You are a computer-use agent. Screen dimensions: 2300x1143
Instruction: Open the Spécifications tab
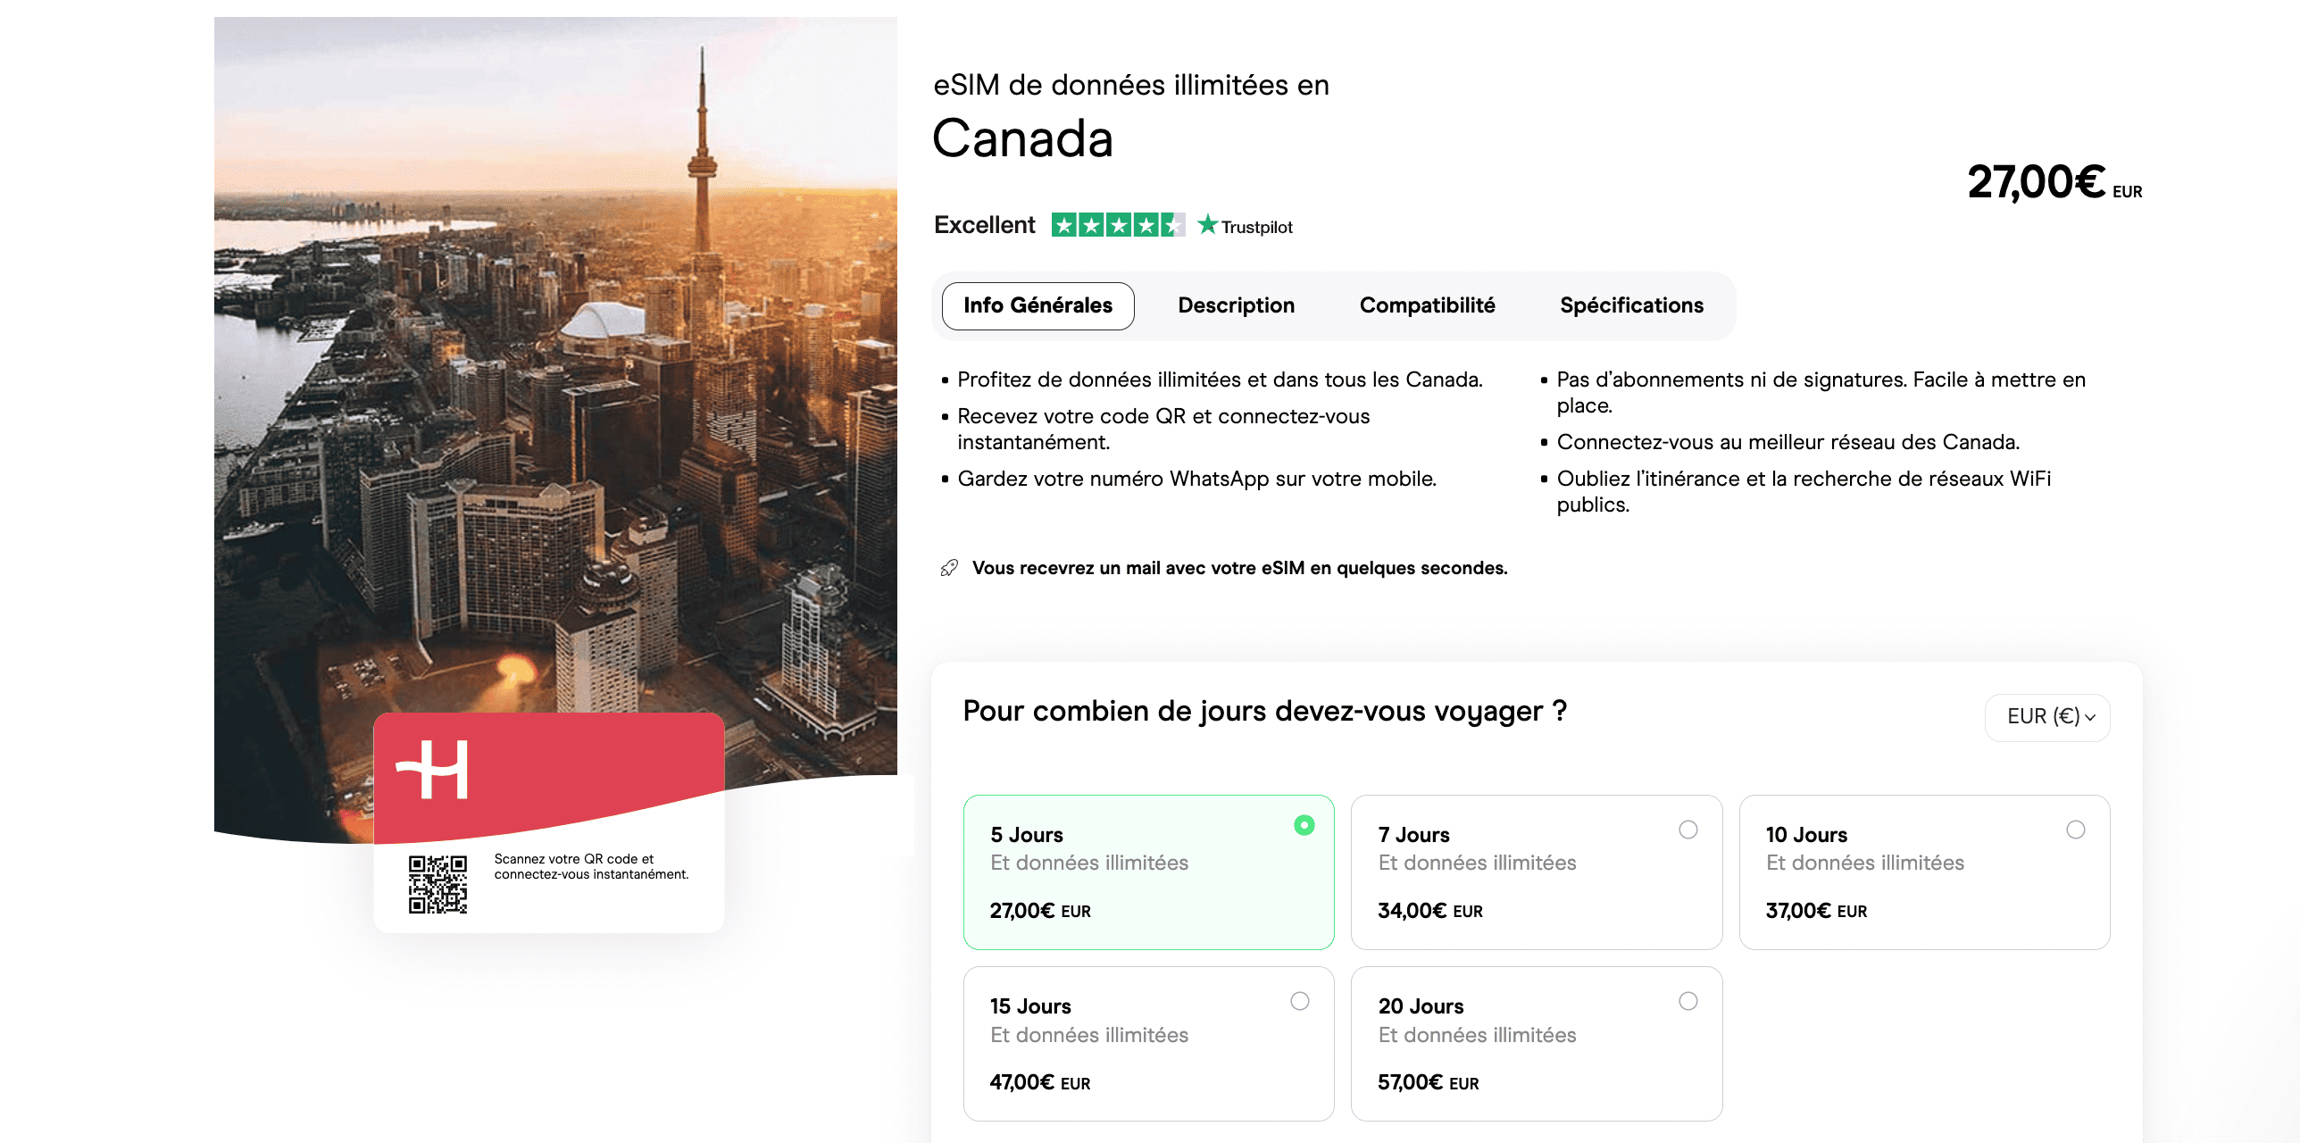1631,305
